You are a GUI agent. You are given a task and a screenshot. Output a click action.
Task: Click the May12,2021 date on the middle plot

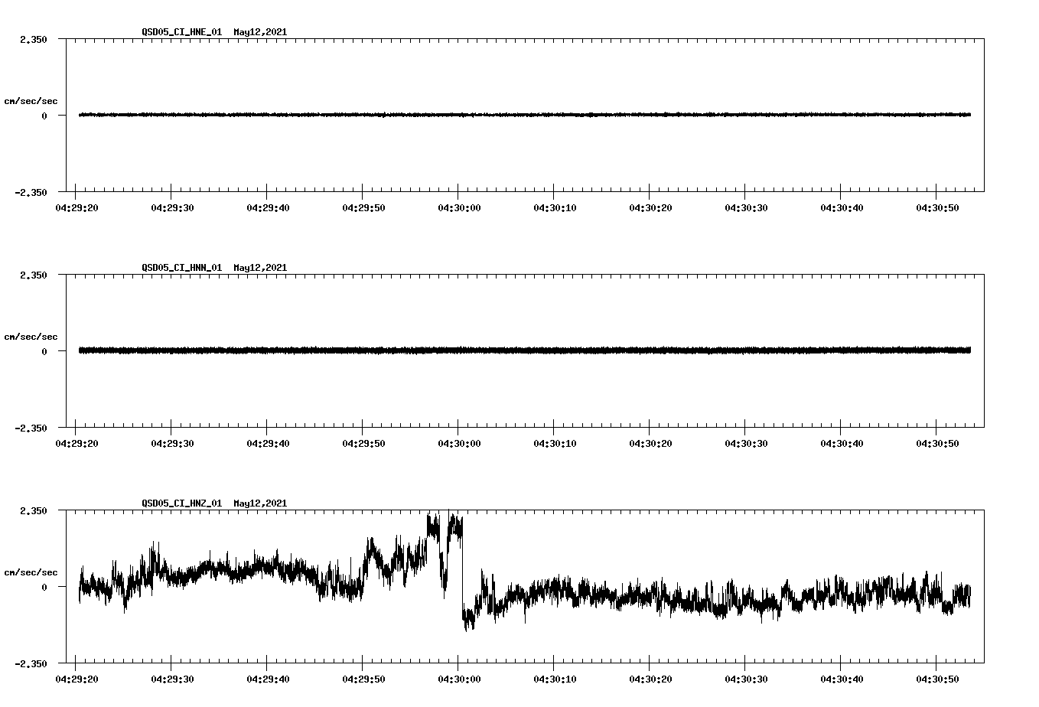(259, 269)
